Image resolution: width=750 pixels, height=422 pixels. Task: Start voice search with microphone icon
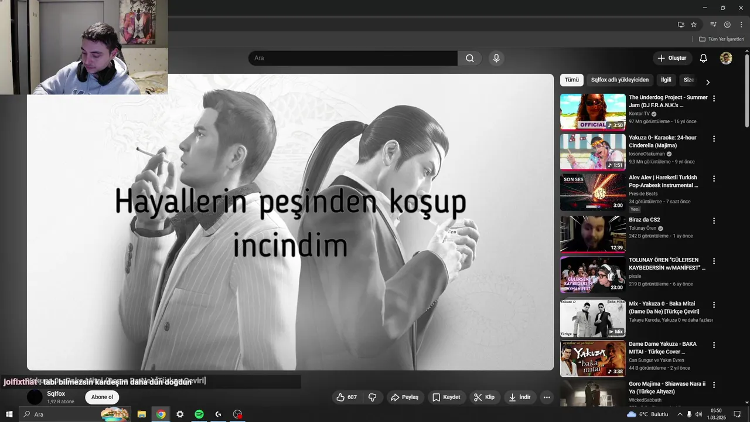click(x=496, y=58)
